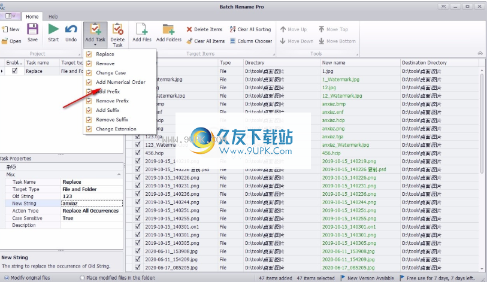Click the Description property row

[64, 225]
